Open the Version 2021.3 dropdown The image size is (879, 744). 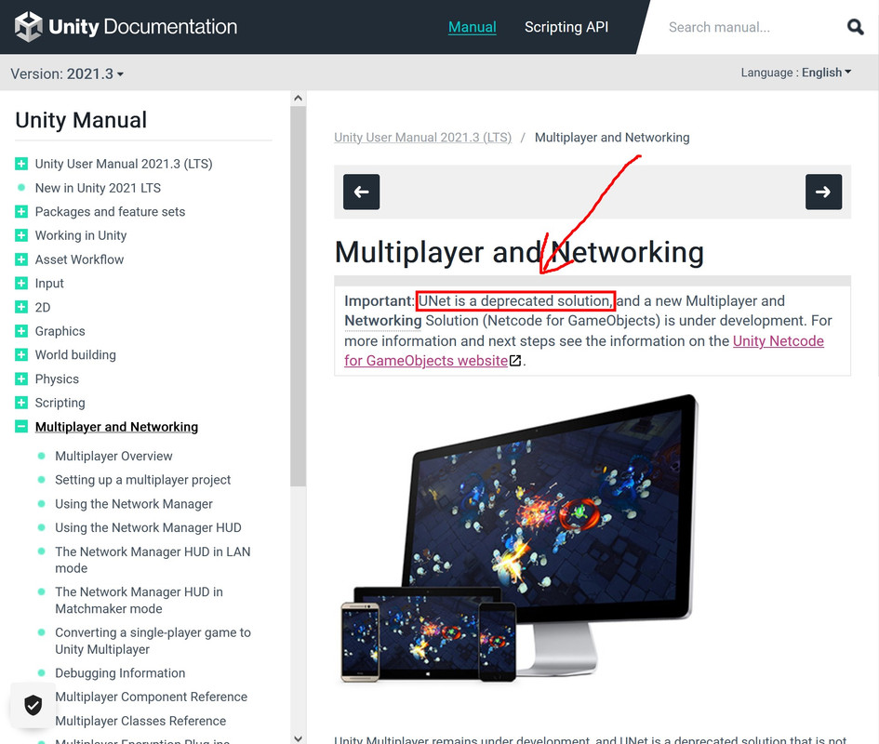67,73
